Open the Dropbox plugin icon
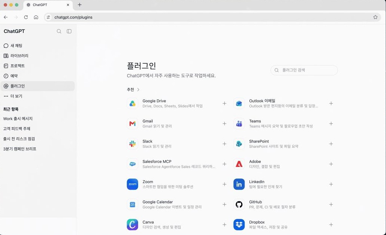Screen dimensions: 386x235 pyautogui.click(x=239, y=225)
